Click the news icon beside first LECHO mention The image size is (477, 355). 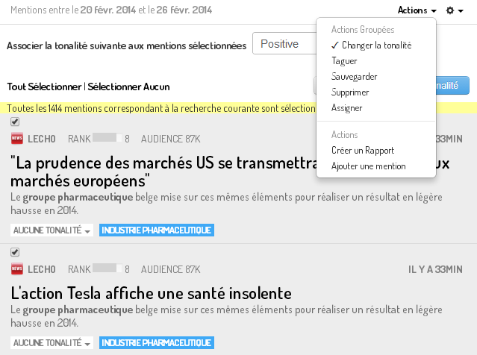17,138
